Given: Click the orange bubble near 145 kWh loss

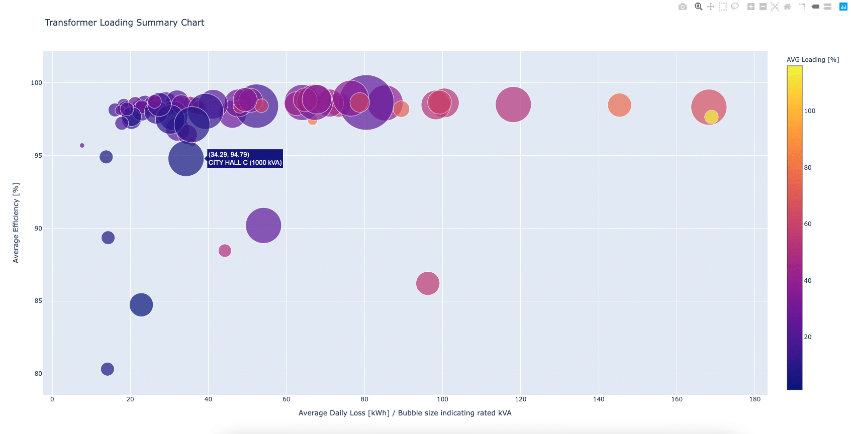Looking at the screenshot, I should (620, 105).
